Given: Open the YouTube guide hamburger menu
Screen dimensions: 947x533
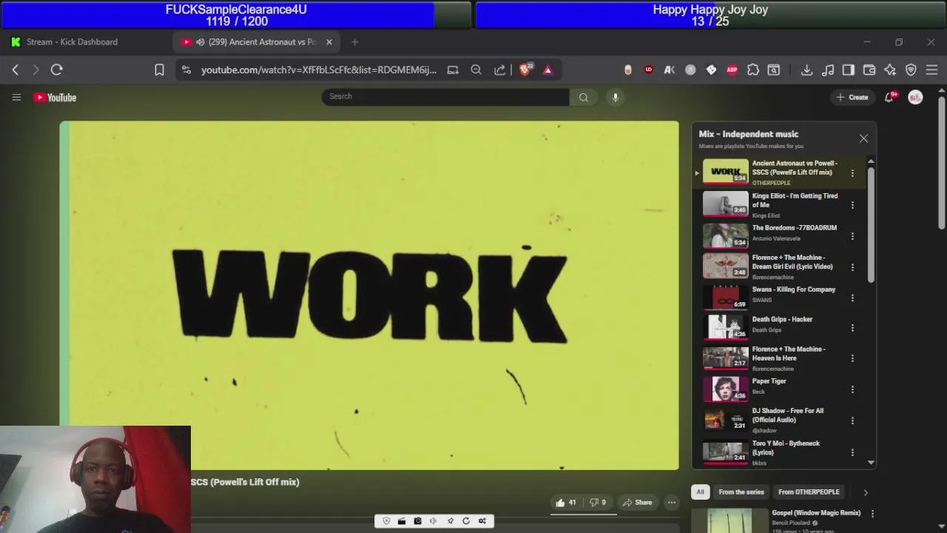Looking at the screenshot, I should 16,97.
